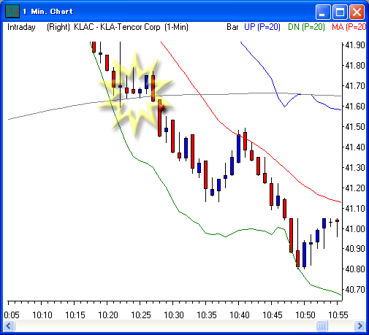Maximize the 1 Min. Chart window
This screenshot has height=335, width=369.
click(x=340, y=12)
